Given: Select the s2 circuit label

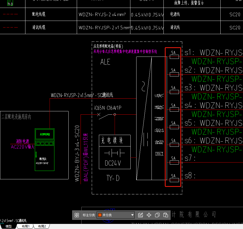Looking at the screenshot, I should pyautogui.click(x=190, y=70).
